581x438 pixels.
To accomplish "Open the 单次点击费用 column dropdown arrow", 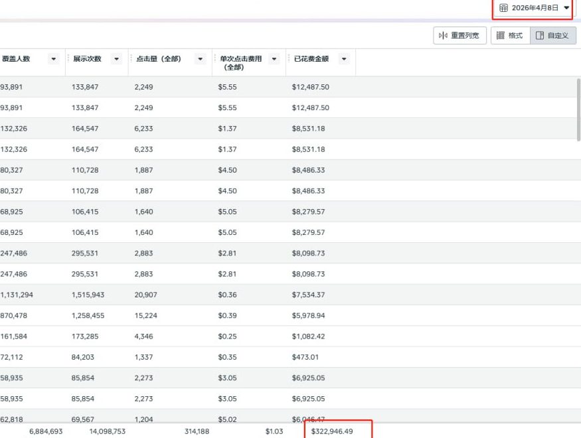I will pos(274,59).
